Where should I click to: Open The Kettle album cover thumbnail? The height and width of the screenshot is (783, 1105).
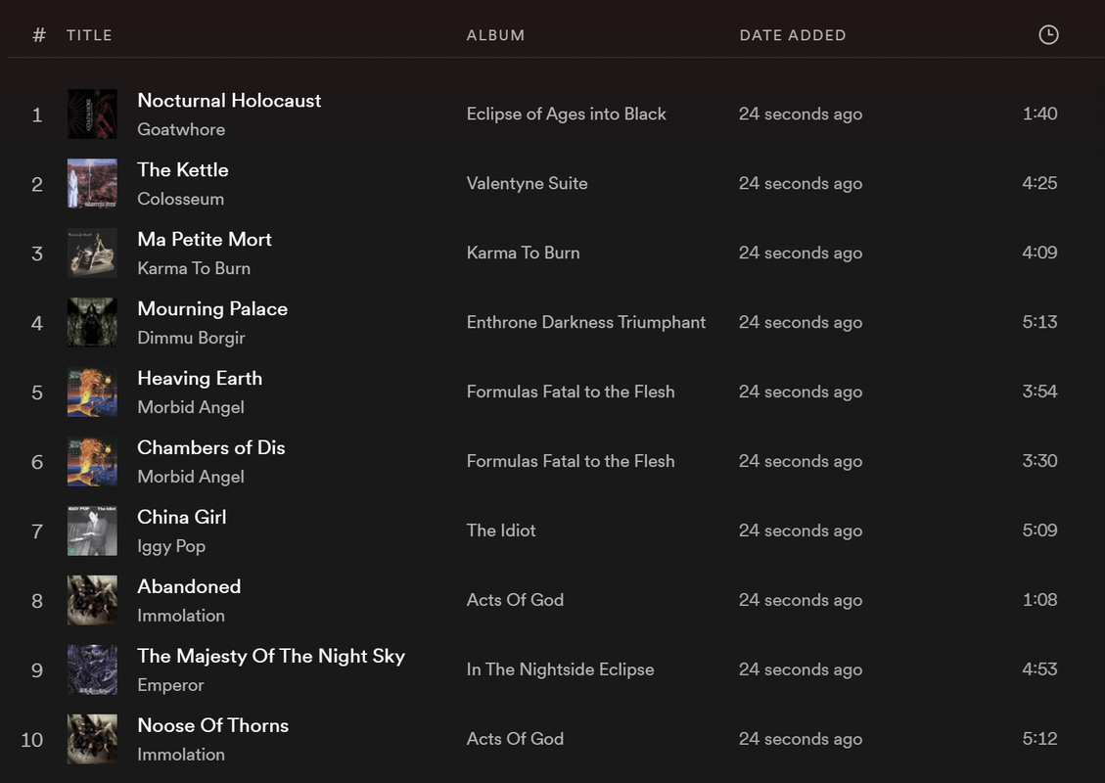click(92, 183)
